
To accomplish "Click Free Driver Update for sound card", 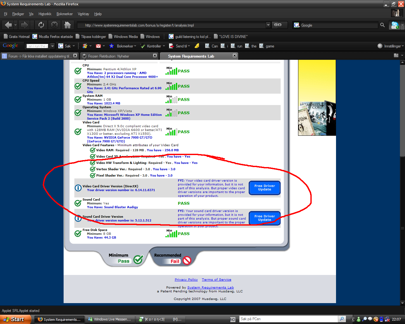I will pyautogui.click(x=265, y=218).
